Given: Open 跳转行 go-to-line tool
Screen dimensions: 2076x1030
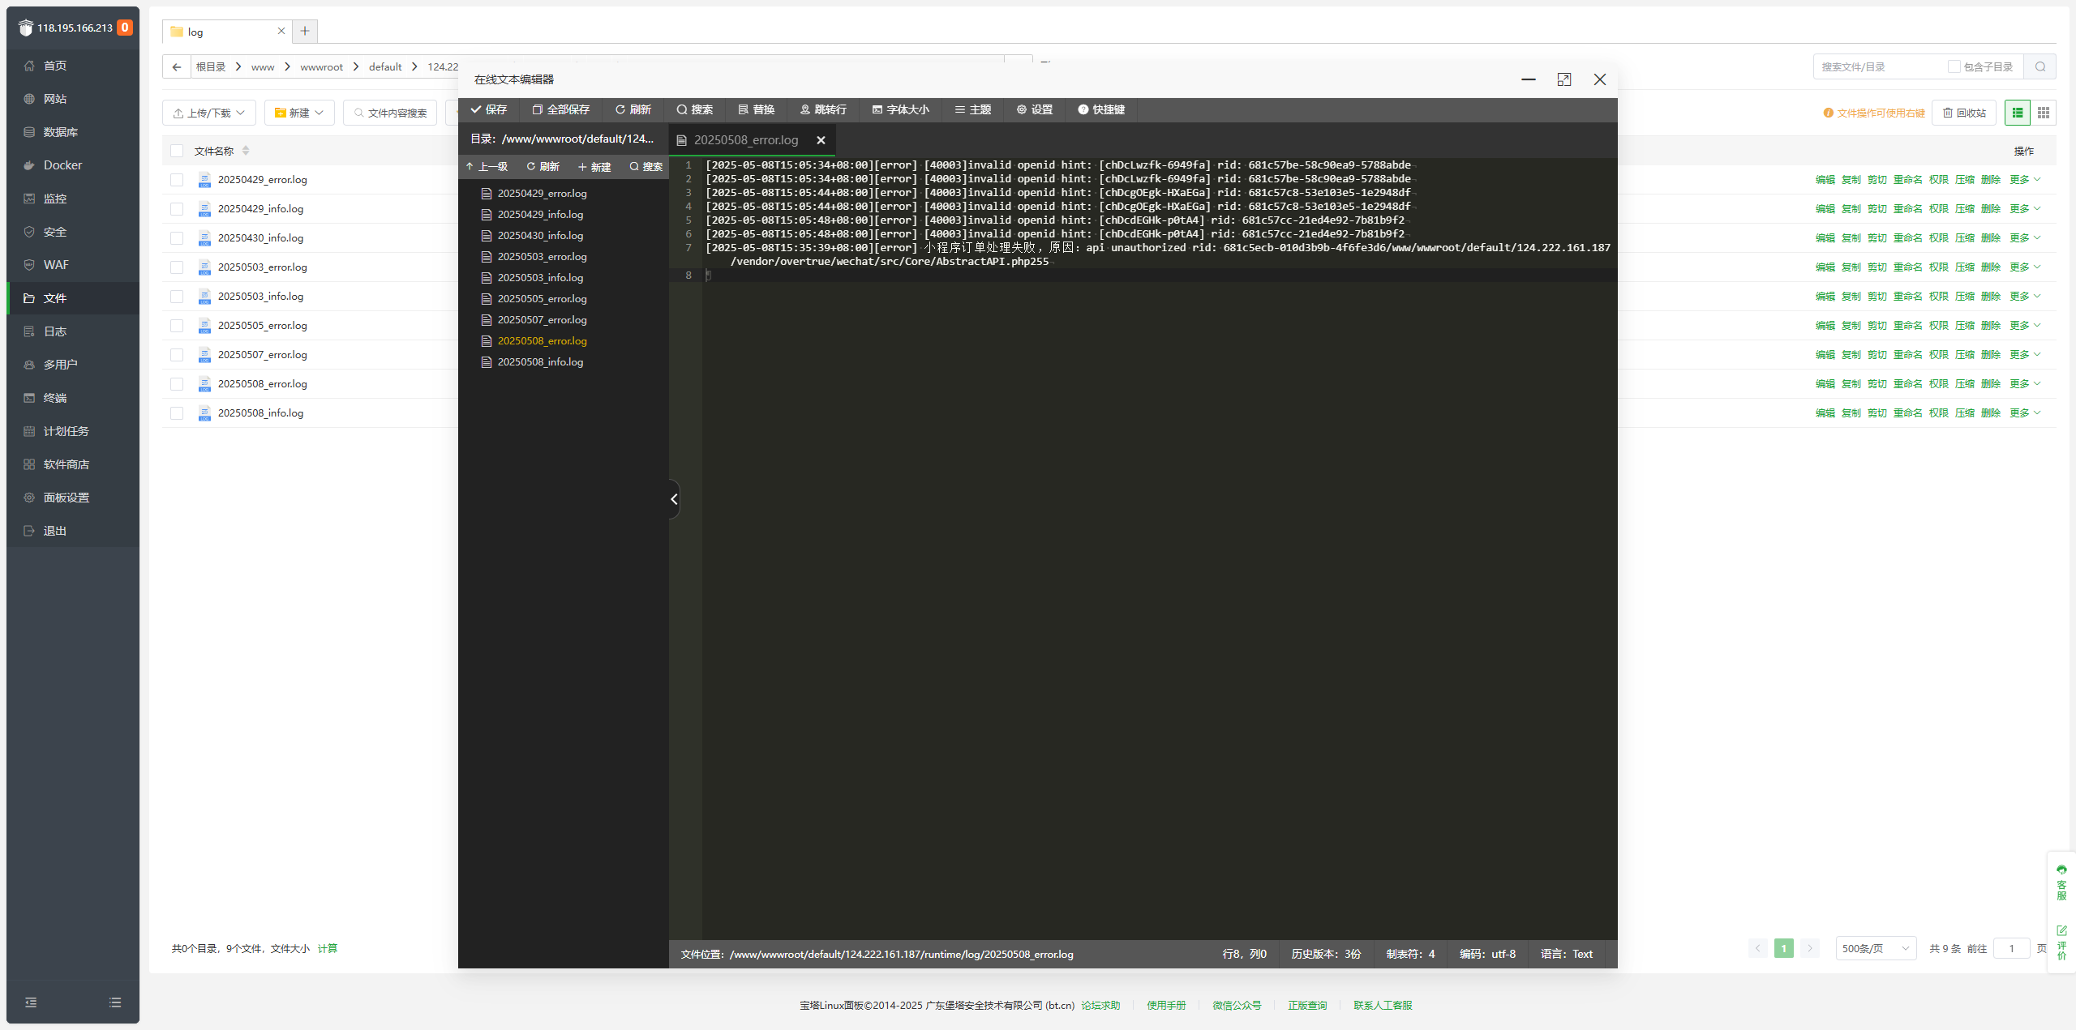Looking at the screenshot, I should click(823, 109).
